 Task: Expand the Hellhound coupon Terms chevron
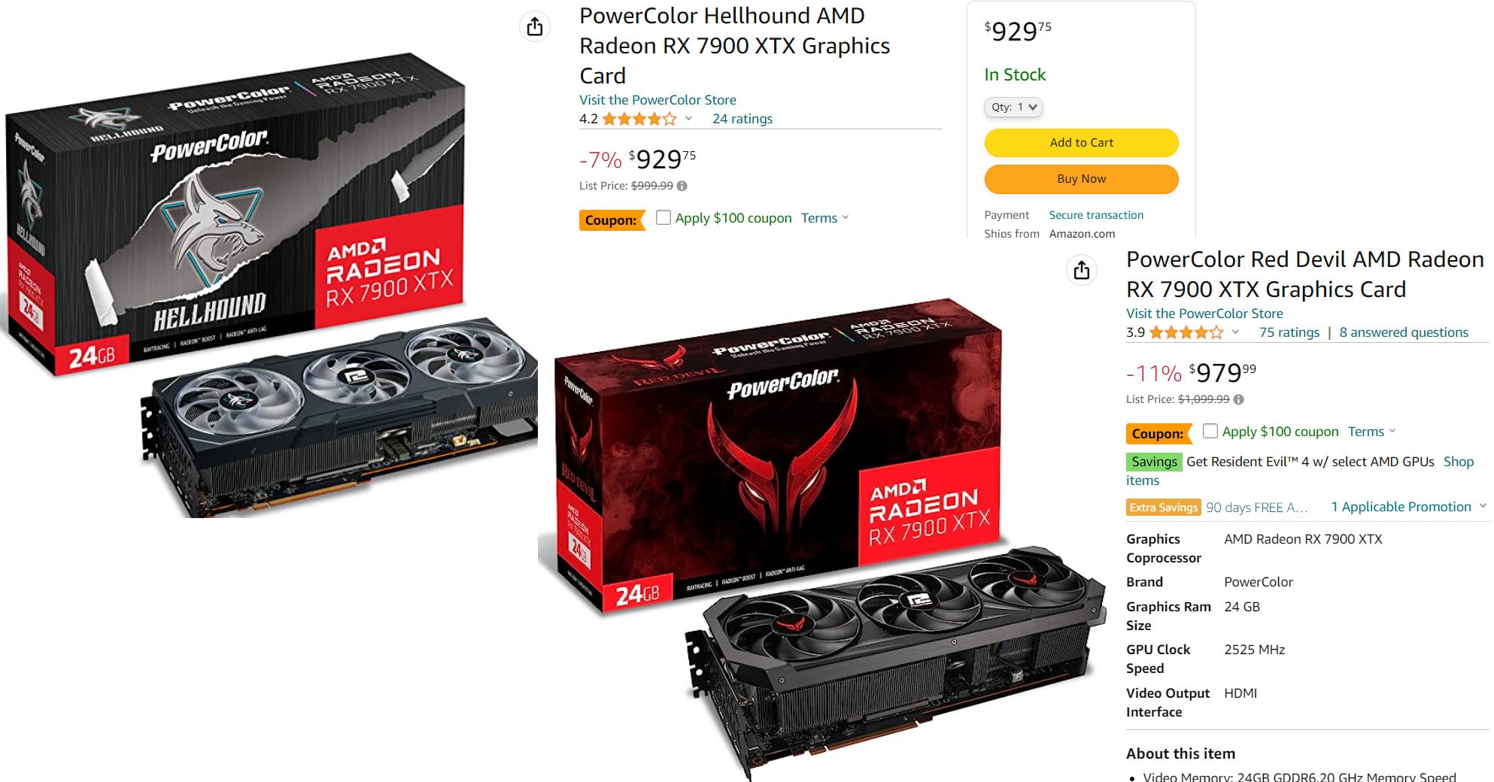(846, 217)
